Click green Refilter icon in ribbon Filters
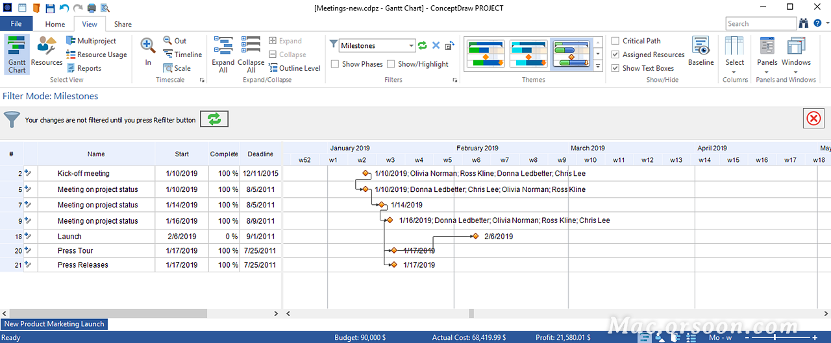 423,45
